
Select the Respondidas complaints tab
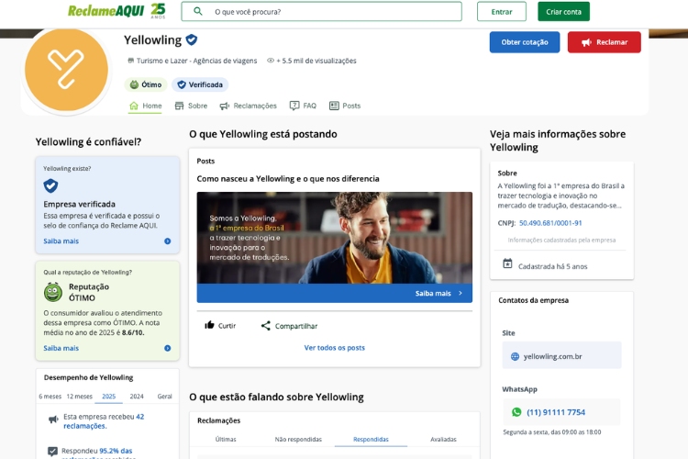(x=371, y=439)
